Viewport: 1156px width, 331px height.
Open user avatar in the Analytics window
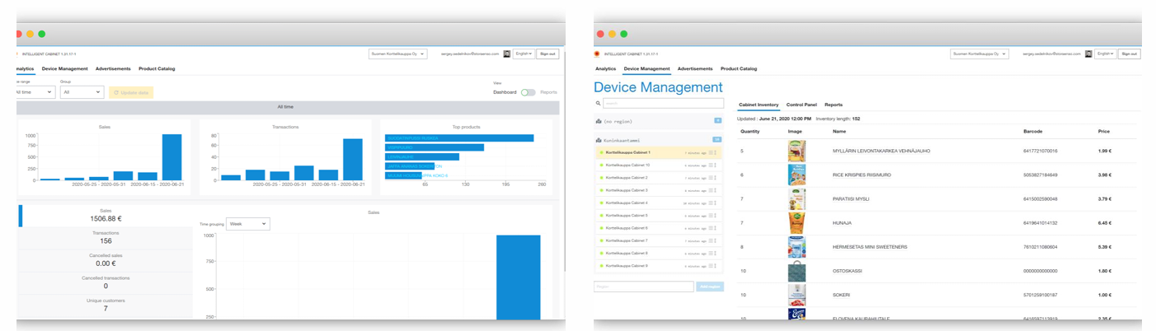point(506,54)
